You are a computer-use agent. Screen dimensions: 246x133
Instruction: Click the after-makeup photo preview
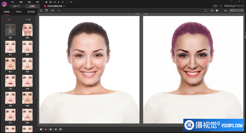coord(193,70)
